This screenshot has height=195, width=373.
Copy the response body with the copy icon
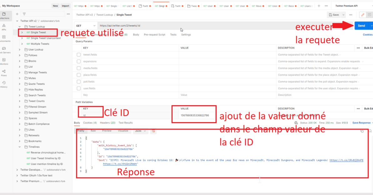tap(362, 131)
